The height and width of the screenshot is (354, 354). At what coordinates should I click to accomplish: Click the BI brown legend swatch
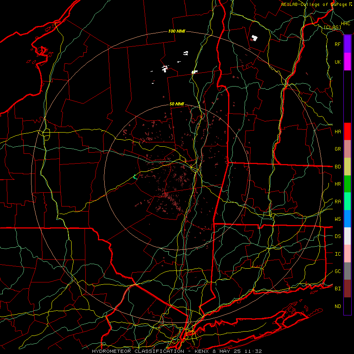click(347, 289)
